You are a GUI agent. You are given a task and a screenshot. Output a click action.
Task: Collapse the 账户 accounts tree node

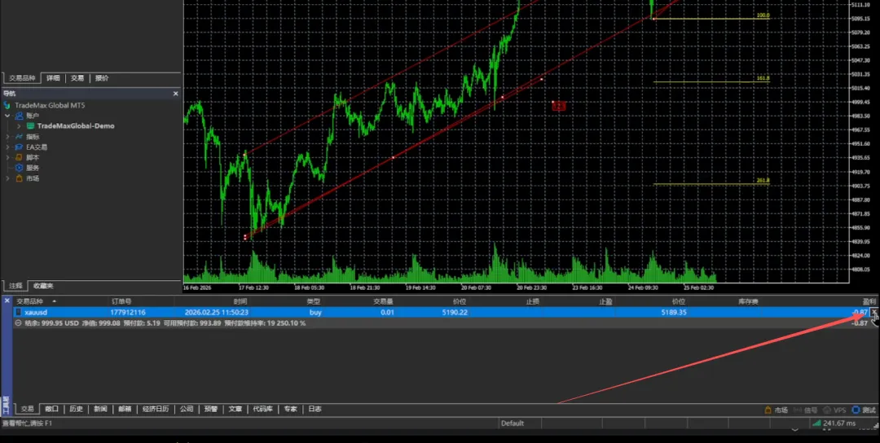click(7, 116)
